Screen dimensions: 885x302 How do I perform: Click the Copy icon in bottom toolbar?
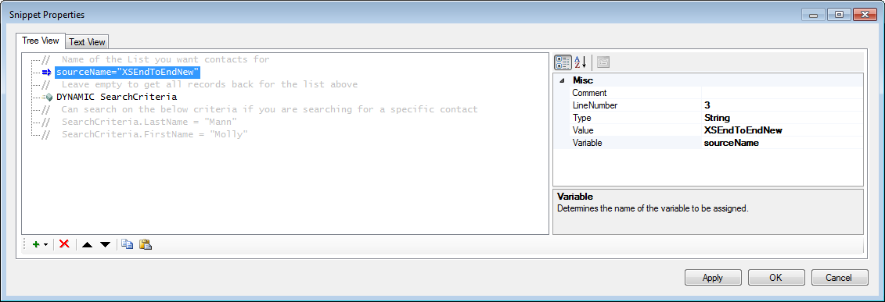128,244
